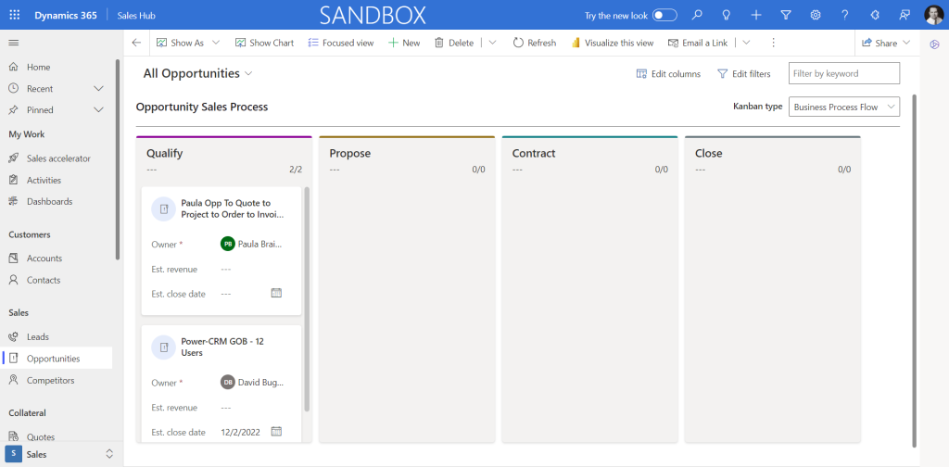Click the Est. close date 12/2/2022 value

click(240, 433)
